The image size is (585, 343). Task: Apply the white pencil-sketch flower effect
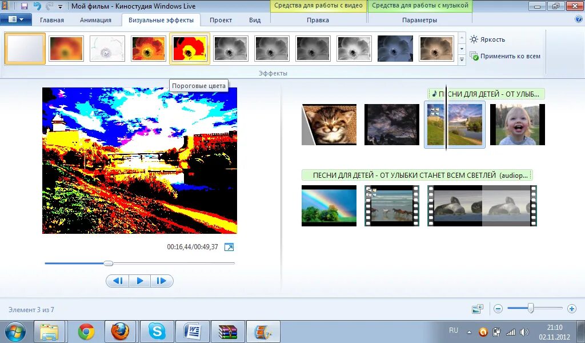(107, 49)
